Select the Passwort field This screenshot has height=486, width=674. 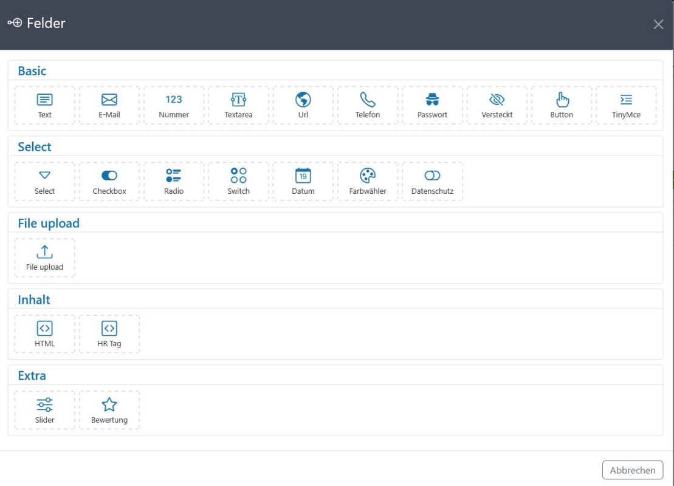(432, 105)
